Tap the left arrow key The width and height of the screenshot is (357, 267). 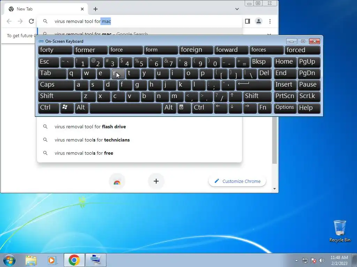pyautogui.click(x=221, y=108)
